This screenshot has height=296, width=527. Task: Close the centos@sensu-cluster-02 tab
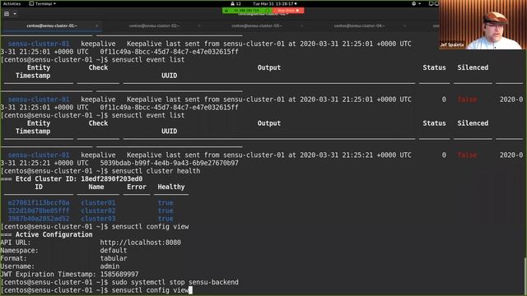(x=199, y=25)
